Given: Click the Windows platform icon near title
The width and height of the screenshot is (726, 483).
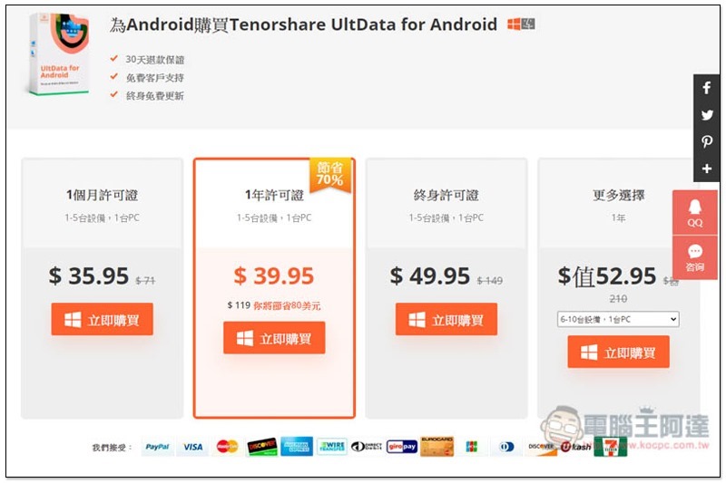Looking at the screenshot, I should pos(514,24).
